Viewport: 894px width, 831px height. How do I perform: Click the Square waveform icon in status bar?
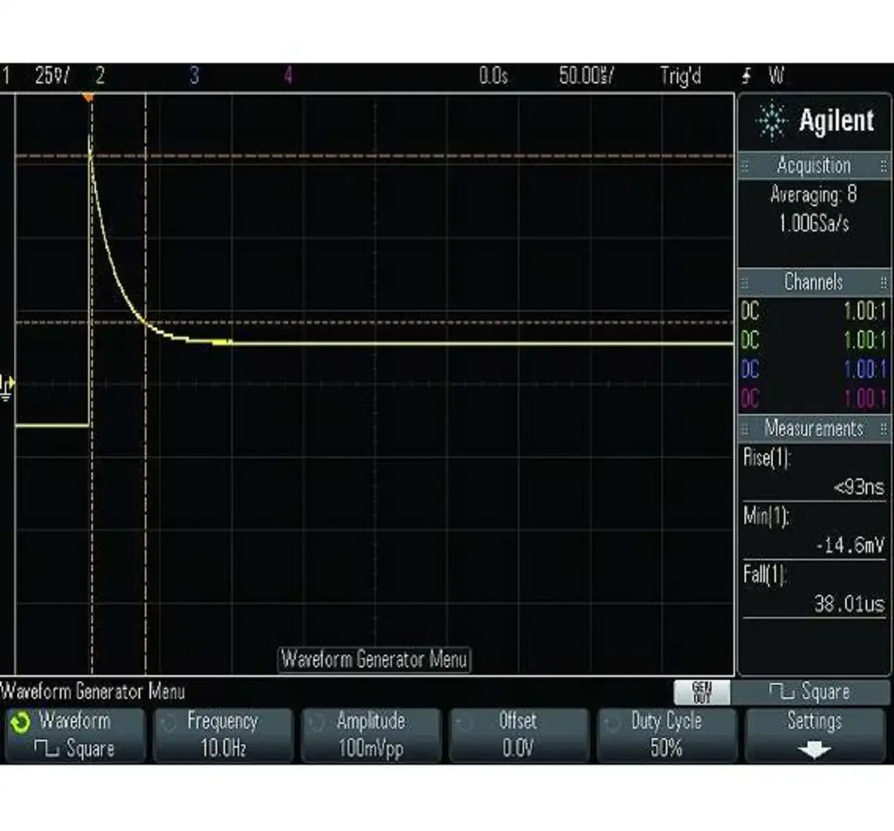(781, 692)
